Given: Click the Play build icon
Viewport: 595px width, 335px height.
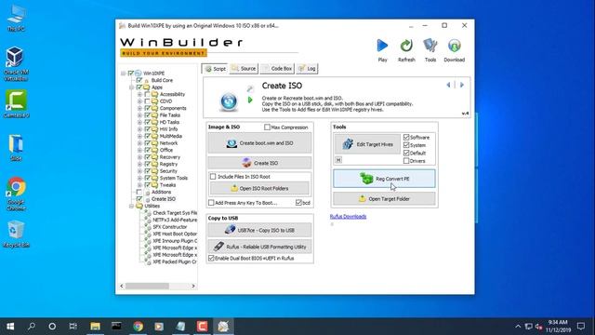Looking at the screenshot, I should 382,46.
